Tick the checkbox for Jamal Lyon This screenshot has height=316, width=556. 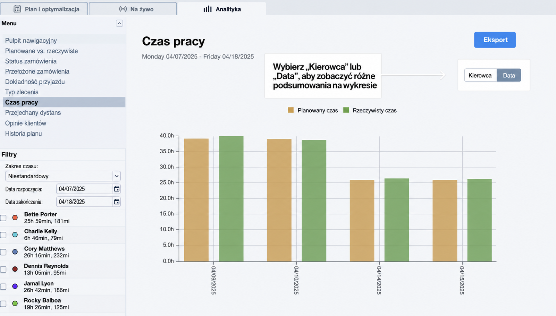coord(3,287)
